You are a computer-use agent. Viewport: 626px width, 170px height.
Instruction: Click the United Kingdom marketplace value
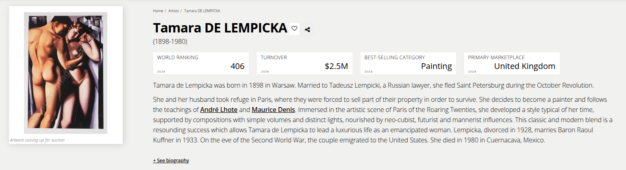pos(524,66)
